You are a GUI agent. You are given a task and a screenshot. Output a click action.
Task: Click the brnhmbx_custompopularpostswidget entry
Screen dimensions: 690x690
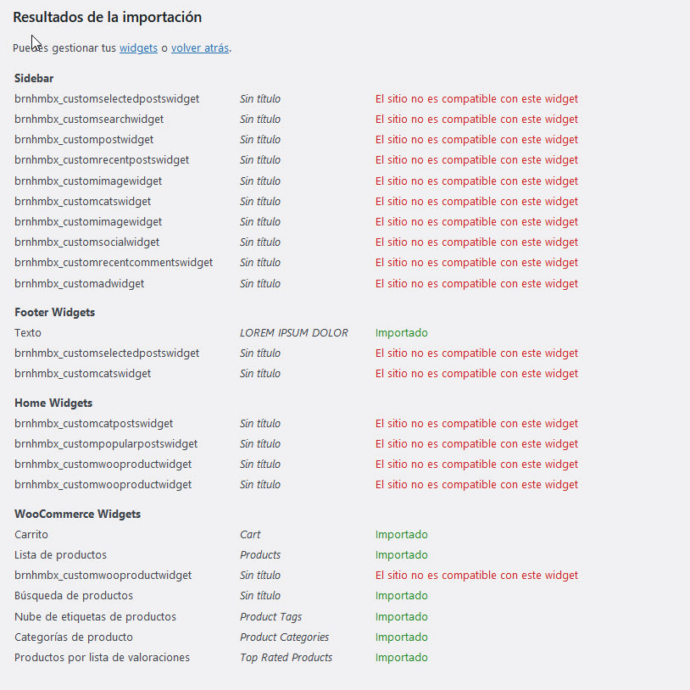[106, 444]
